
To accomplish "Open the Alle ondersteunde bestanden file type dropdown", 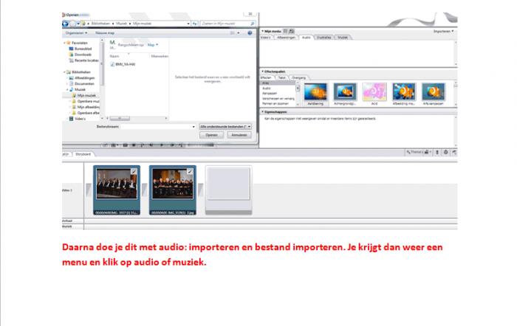I will pyautogui.click(x=225, y=127).
